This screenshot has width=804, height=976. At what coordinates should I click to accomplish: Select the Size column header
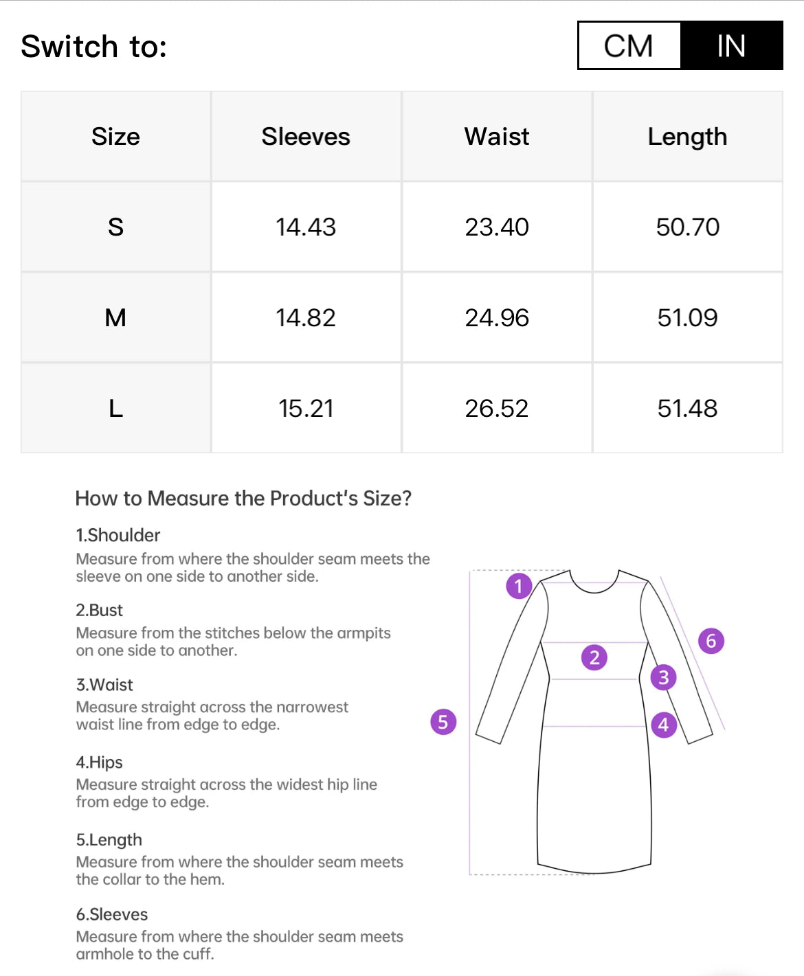tap(115, 137)
